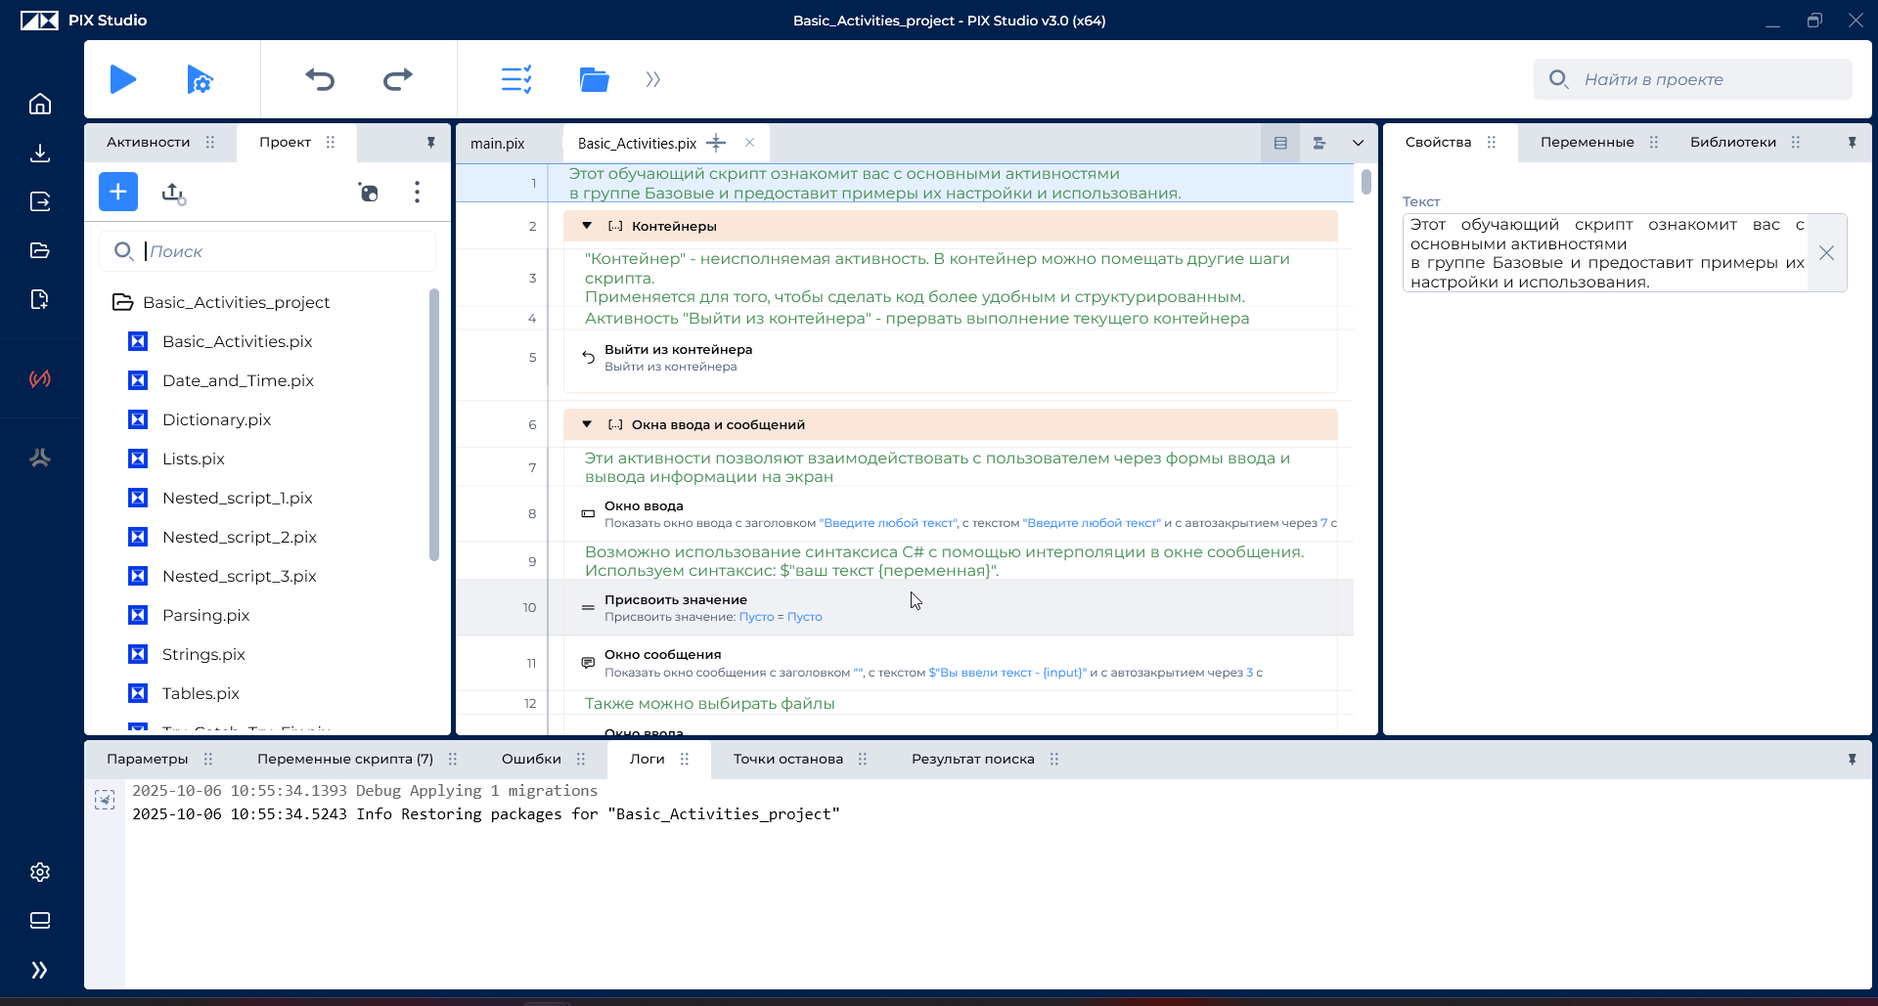1878x1006 pixels.
Task: Clear the "Текст" property with the X button
Action: (x=1826, y=253)
